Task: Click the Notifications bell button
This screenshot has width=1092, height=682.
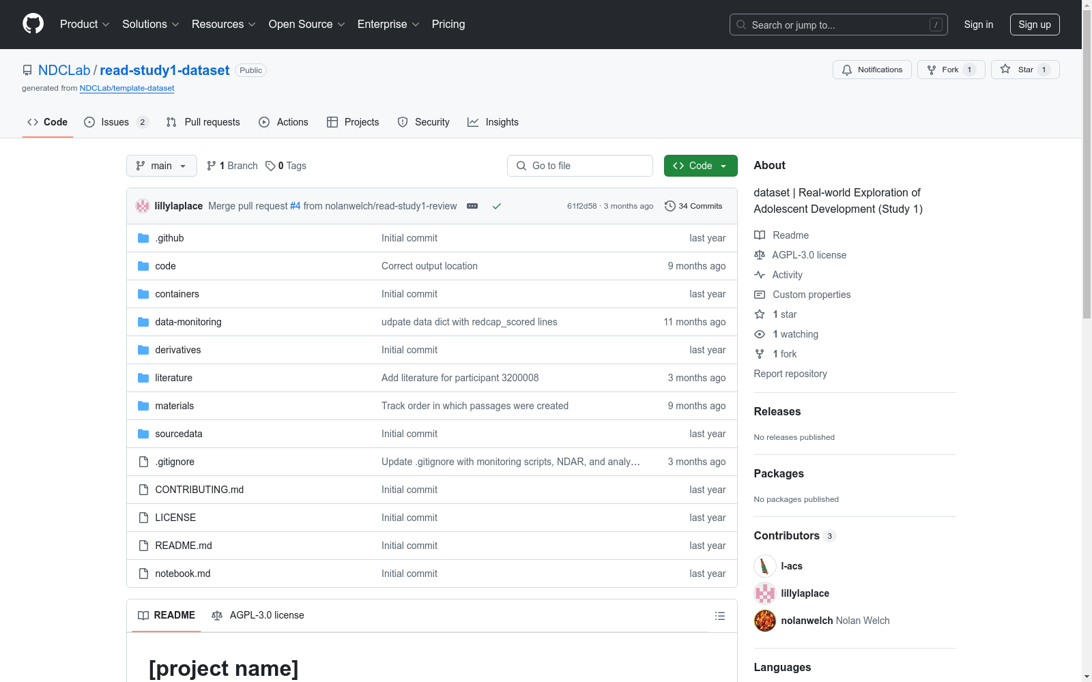Action: (872, 70)
